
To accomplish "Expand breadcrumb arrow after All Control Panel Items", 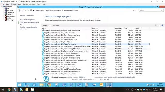I will [62, 10].
